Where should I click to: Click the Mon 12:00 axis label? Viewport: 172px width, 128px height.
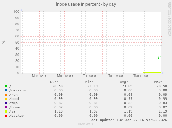(x=40, y=76)
